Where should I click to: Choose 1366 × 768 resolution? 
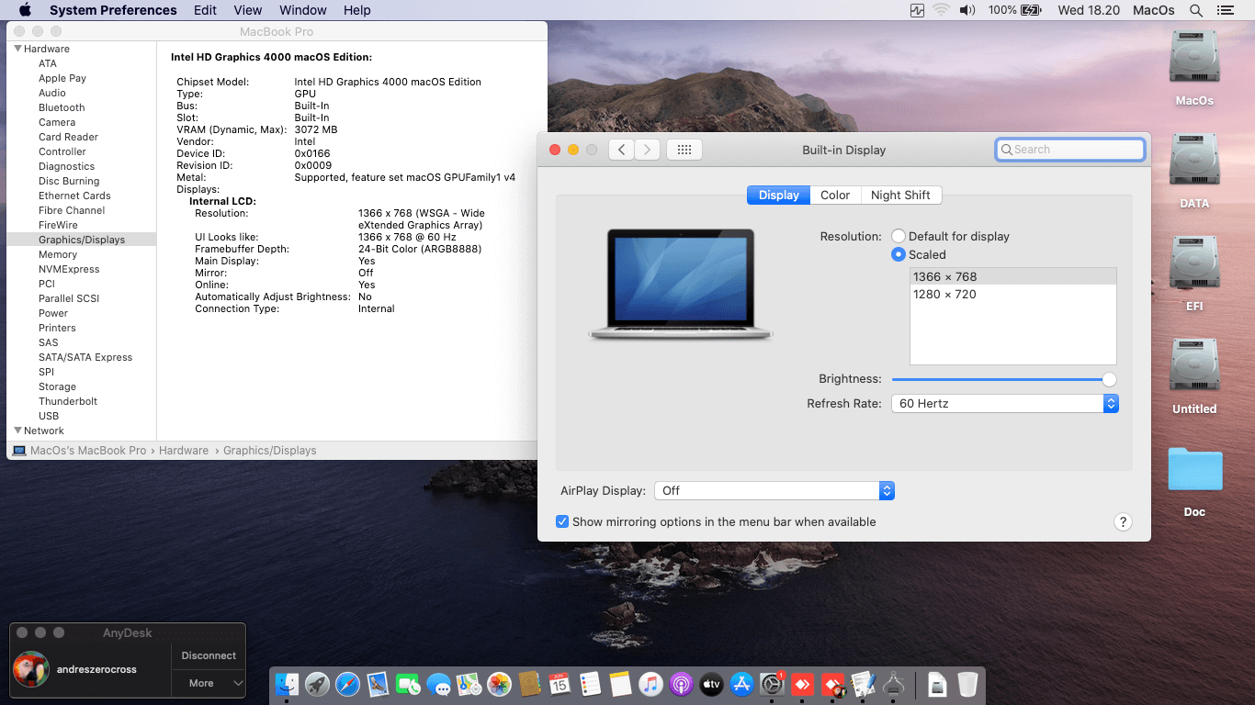[x=1013, y=276]
